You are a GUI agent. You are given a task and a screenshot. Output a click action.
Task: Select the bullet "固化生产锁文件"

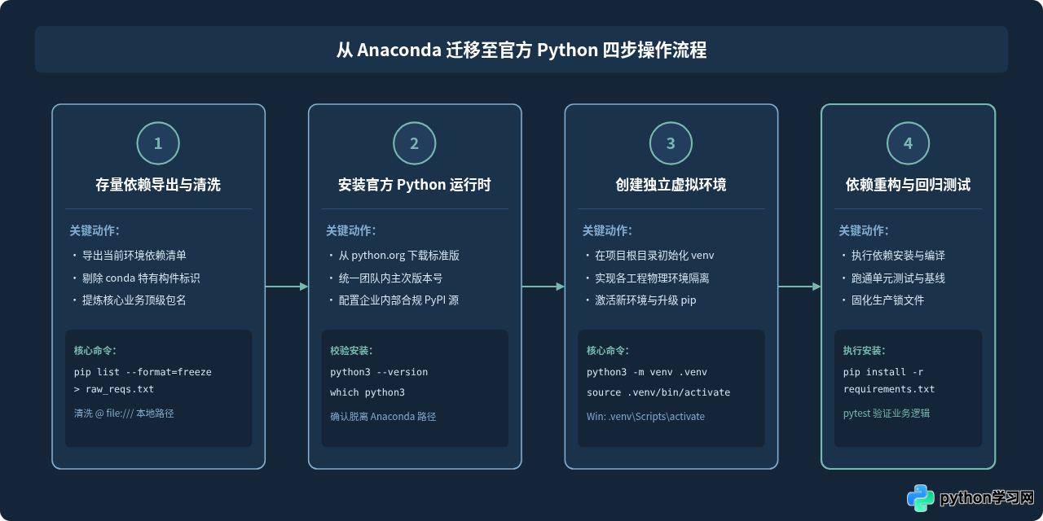pos(888,300)
